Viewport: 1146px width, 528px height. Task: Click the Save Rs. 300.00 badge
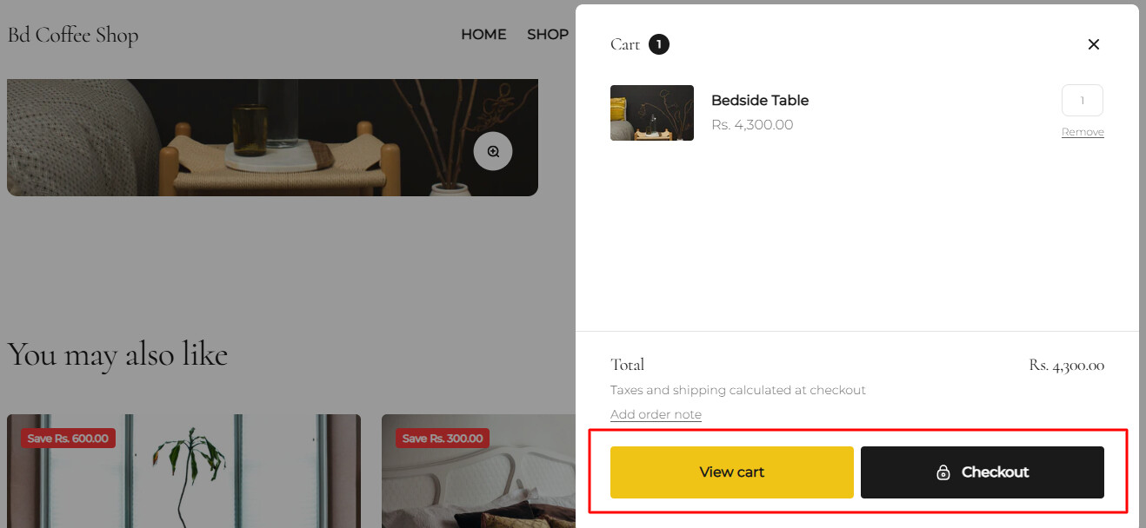tap(443, 439)
